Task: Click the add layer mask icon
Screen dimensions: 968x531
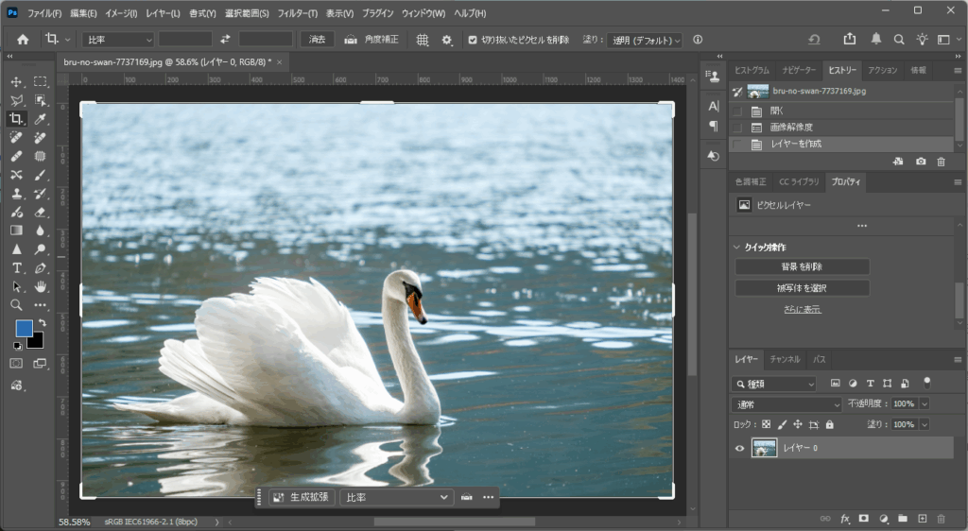Action: (863, 519)
